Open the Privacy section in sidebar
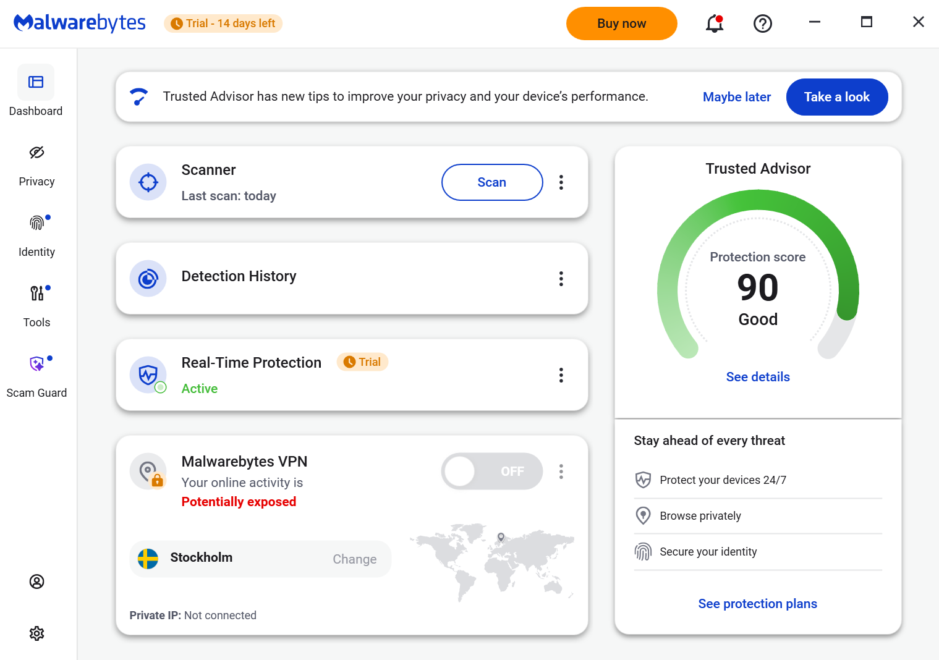This screenshot has width=939, height=660. point(36,166)
